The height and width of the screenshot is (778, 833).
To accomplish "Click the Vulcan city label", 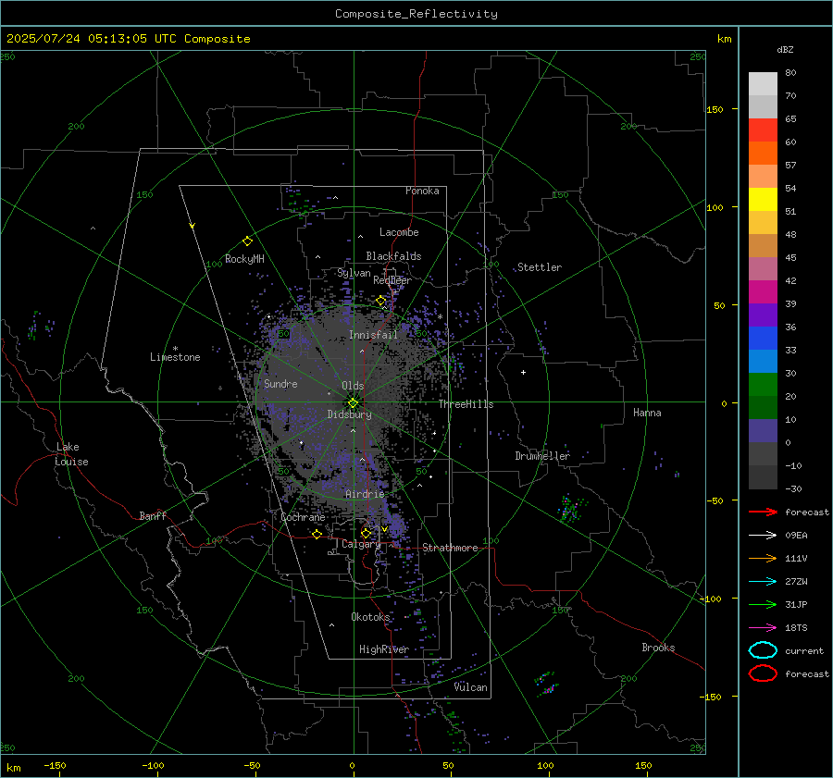I will 470,687.
